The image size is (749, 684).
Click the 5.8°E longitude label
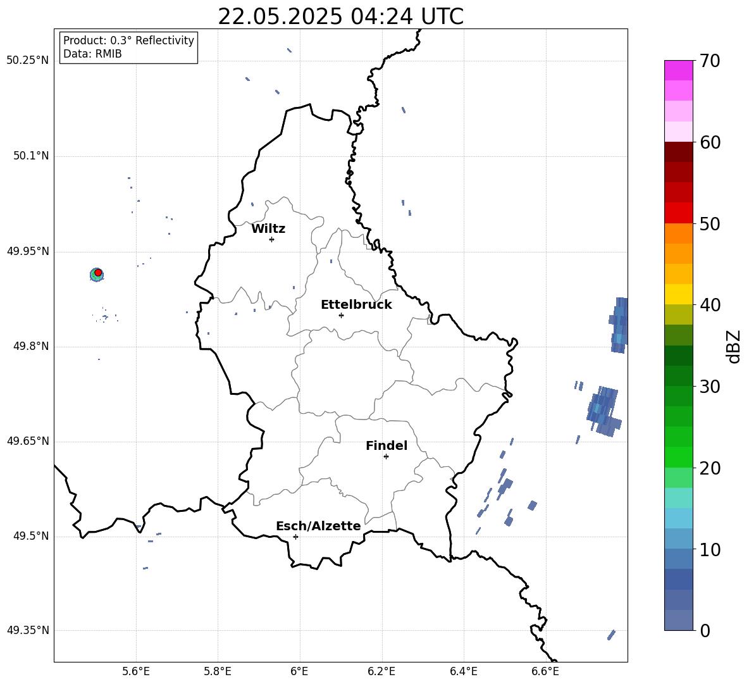[218, 671]
